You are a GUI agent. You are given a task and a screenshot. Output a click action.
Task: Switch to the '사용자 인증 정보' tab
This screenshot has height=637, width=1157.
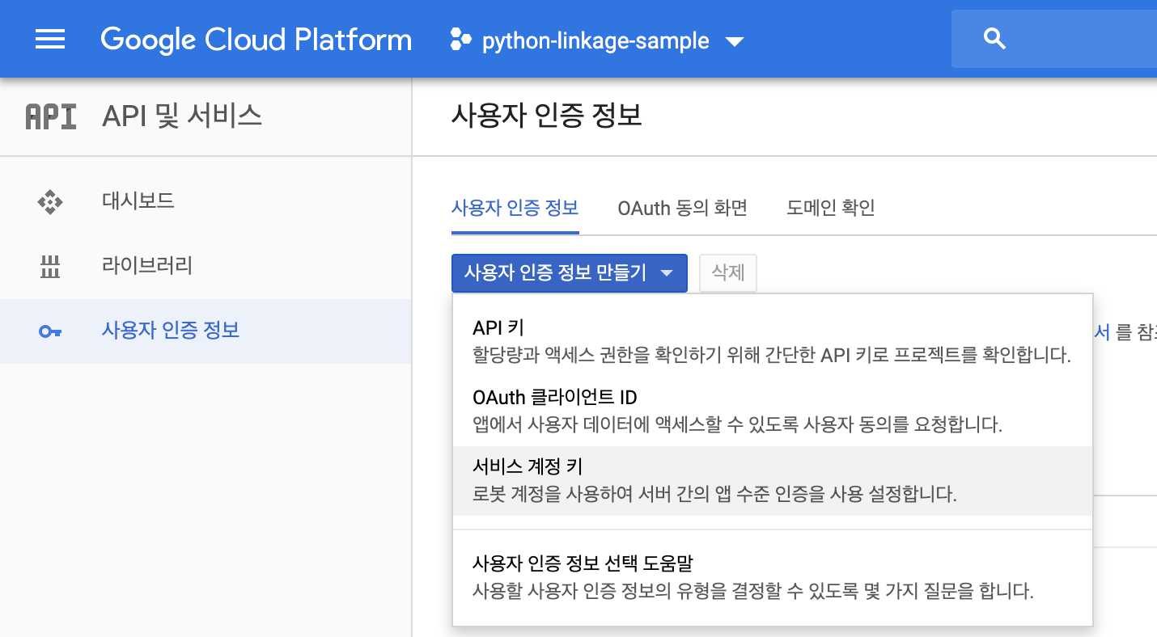point(515,209)
